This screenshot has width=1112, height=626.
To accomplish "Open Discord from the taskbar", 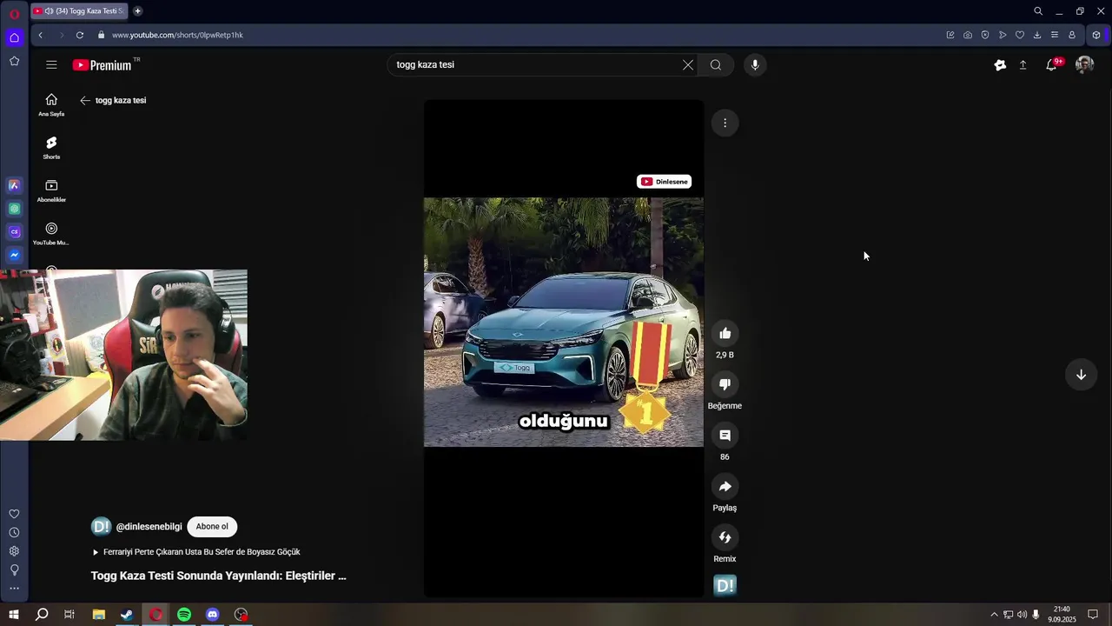I will pos(213,615).
